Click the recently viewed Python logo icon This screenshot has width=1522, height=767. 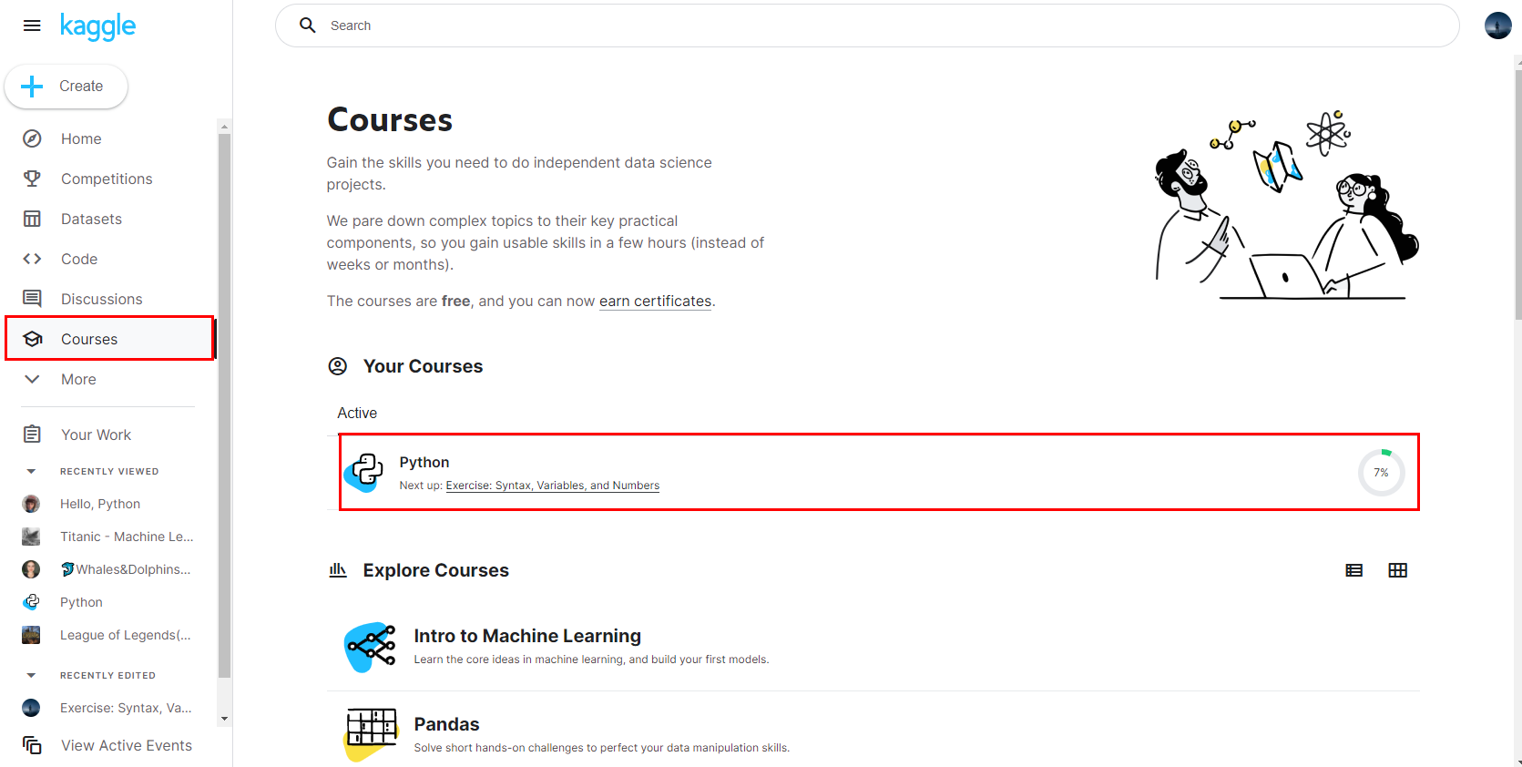[x=31, y=602]
